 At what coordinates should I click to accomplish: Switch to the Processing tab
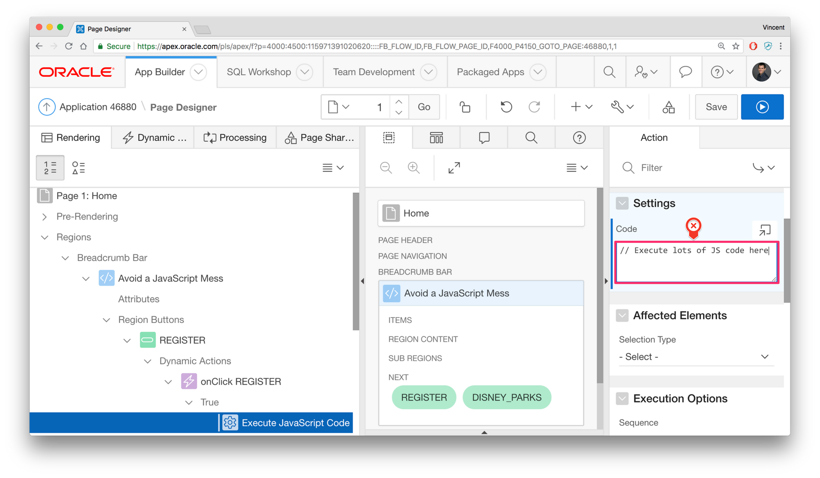click(235, 137)
